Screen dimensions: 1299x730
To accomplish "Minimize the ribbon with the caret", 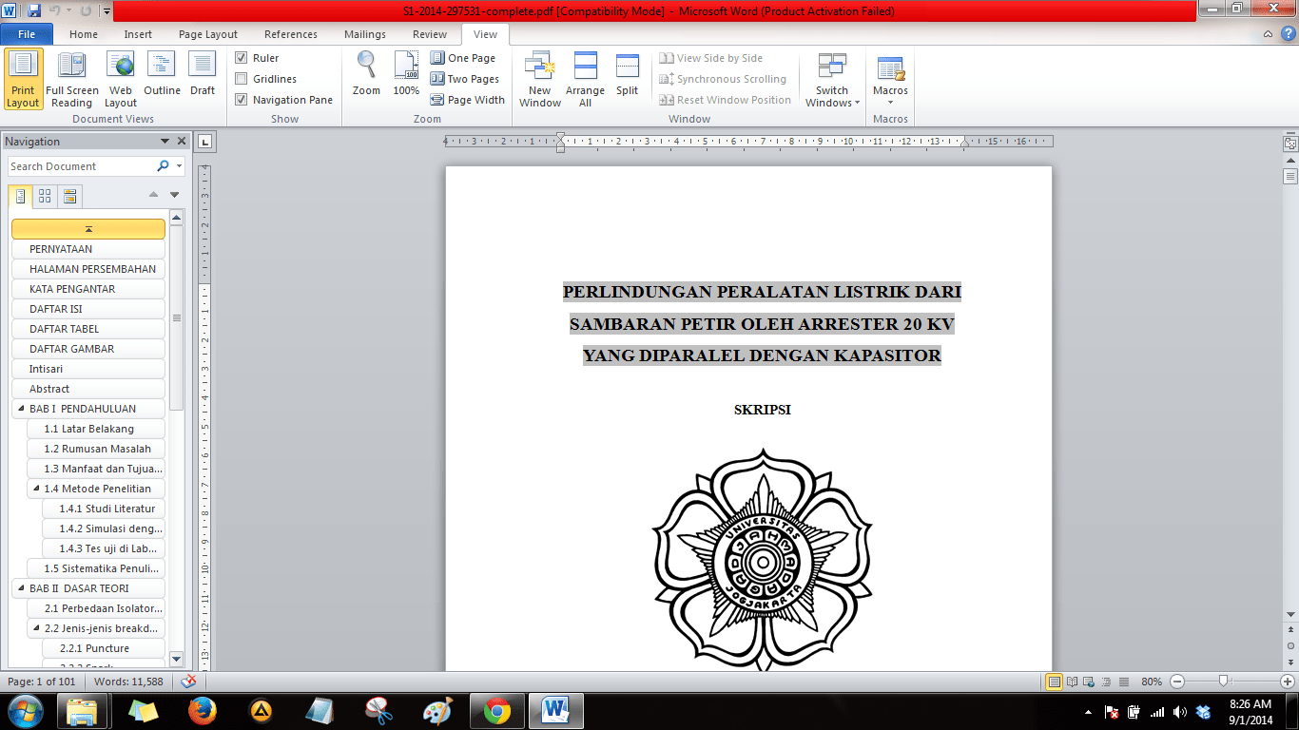I will [1268, 34].
